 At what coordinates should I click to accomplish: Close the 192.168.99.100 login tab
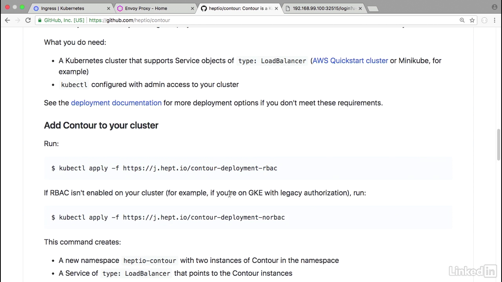[x=360, y=8]
